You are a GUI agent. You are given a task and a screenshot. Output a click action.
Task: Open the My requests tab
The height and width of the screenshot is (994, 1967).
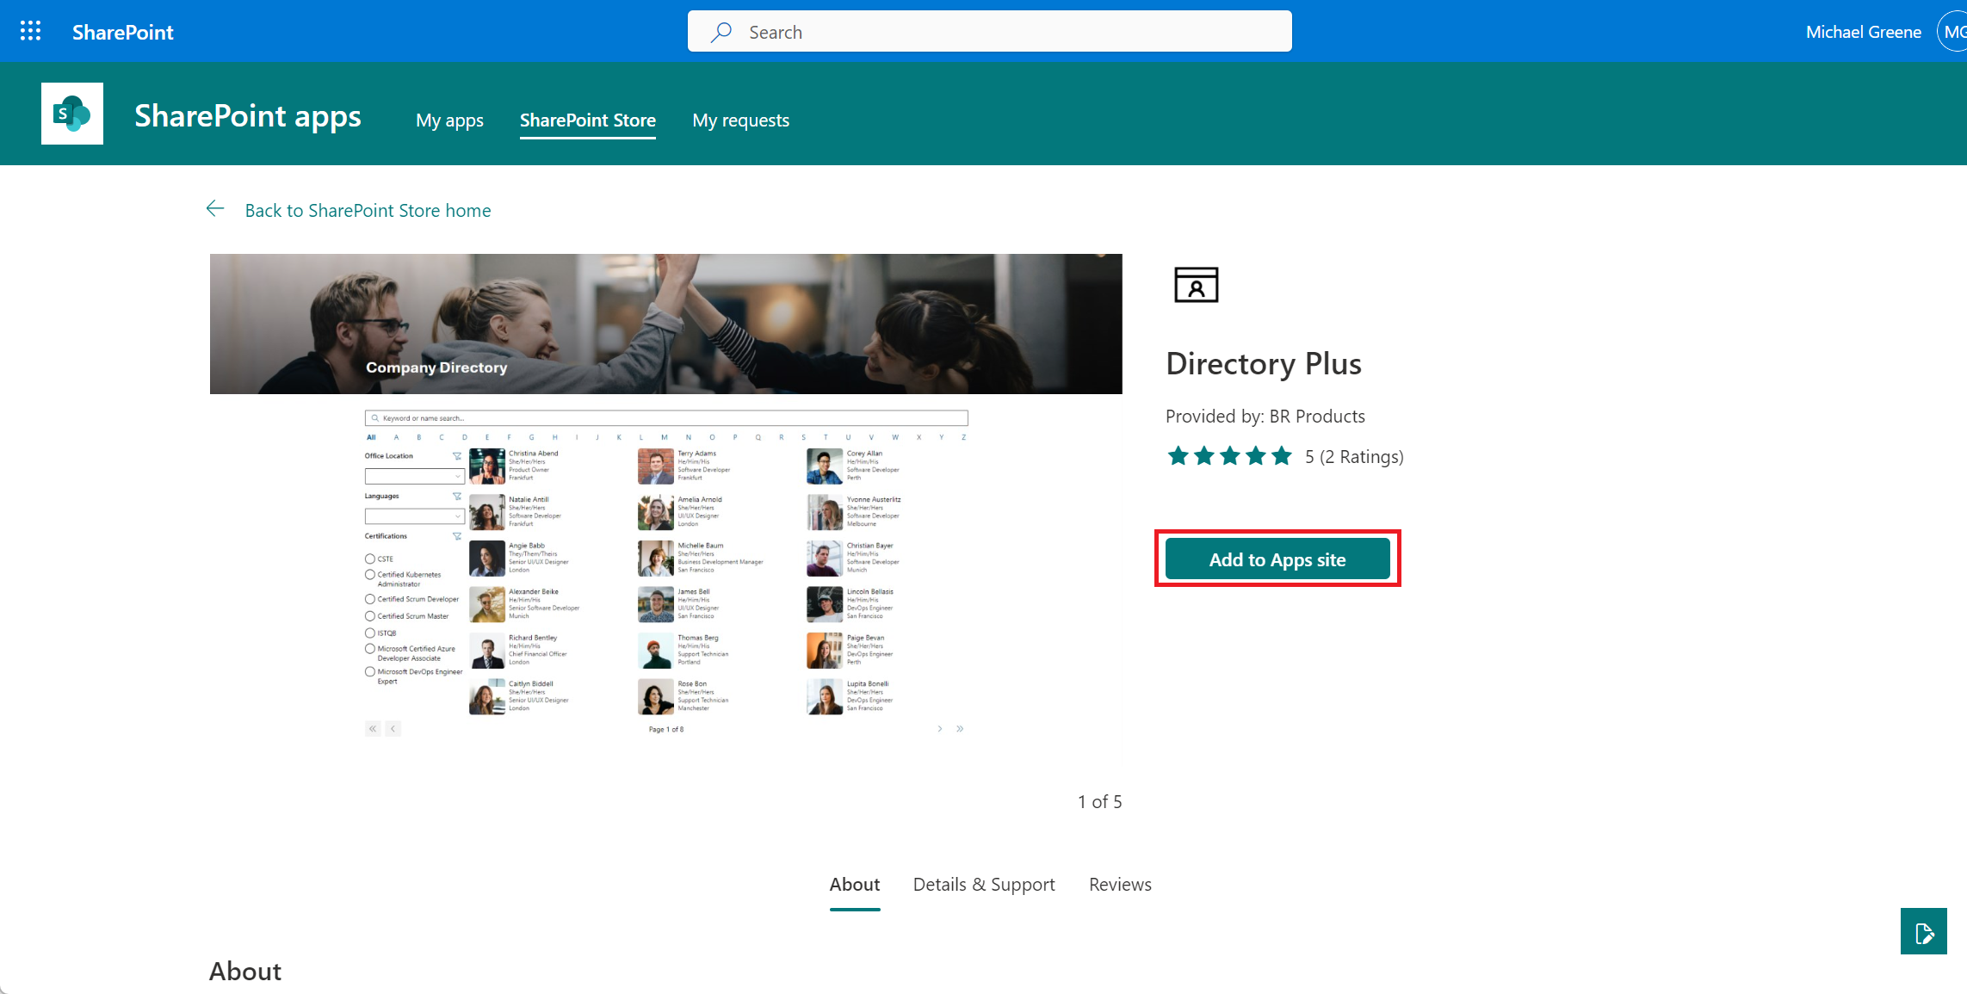click(740, 120)
